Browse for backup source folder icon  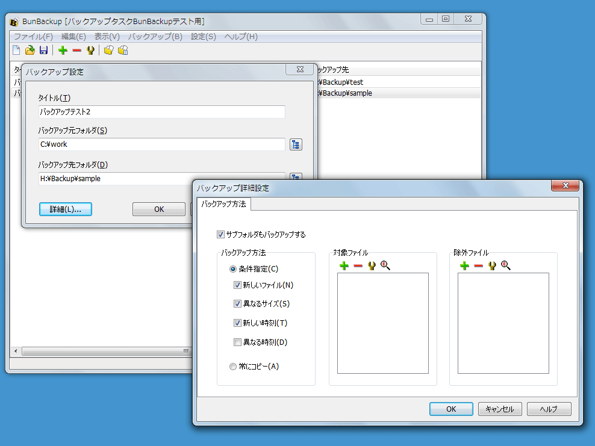click(296, 144)
